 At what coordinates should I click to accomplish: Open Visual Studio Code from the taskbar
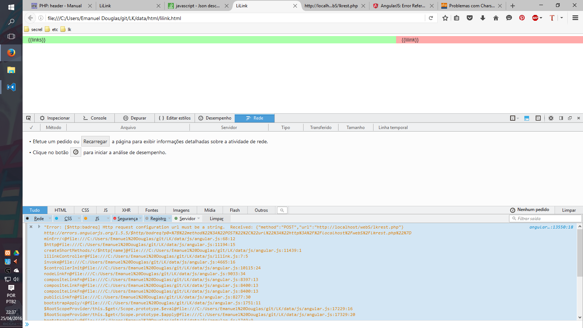11,87
